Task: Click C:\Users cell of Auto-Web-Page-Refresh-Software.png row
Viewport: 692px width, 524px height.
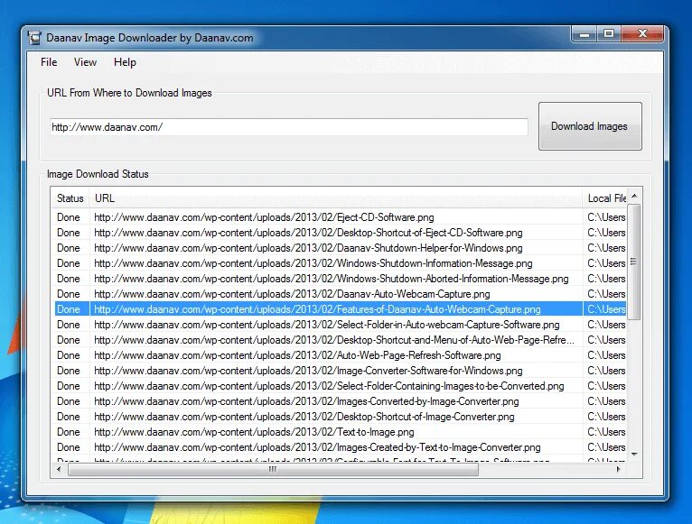Action: tap(606, 355)
